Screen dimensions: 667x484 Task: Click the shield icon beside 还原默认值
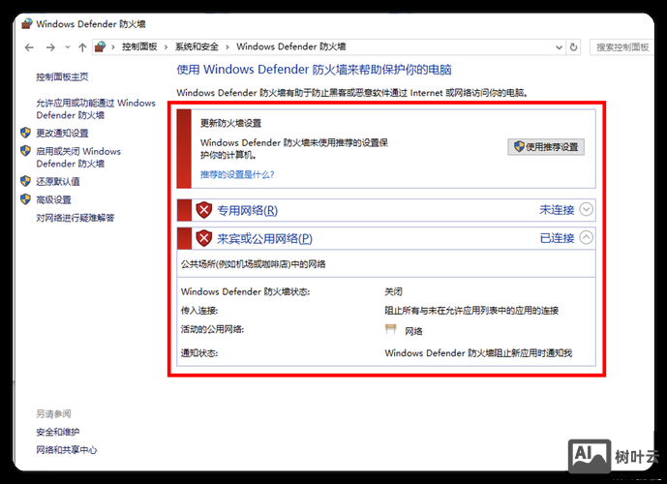pyautogui.click(x=25, y=181)
